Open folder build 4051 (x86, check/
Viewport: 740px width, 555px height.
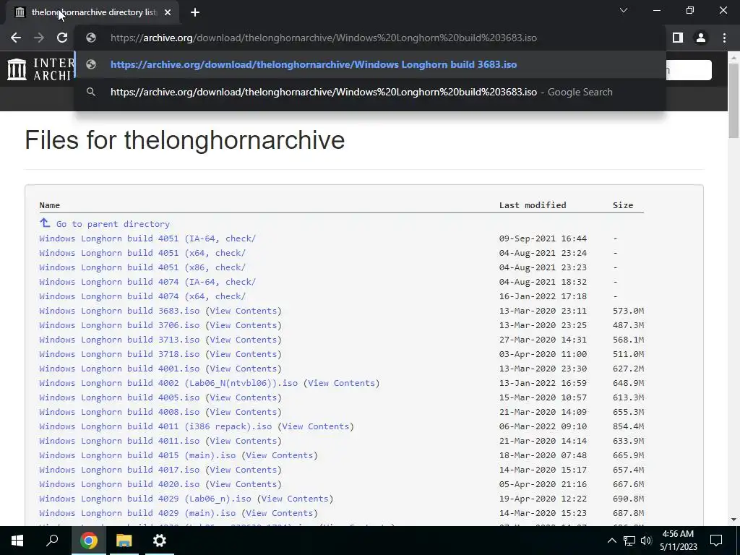[142, 267]
